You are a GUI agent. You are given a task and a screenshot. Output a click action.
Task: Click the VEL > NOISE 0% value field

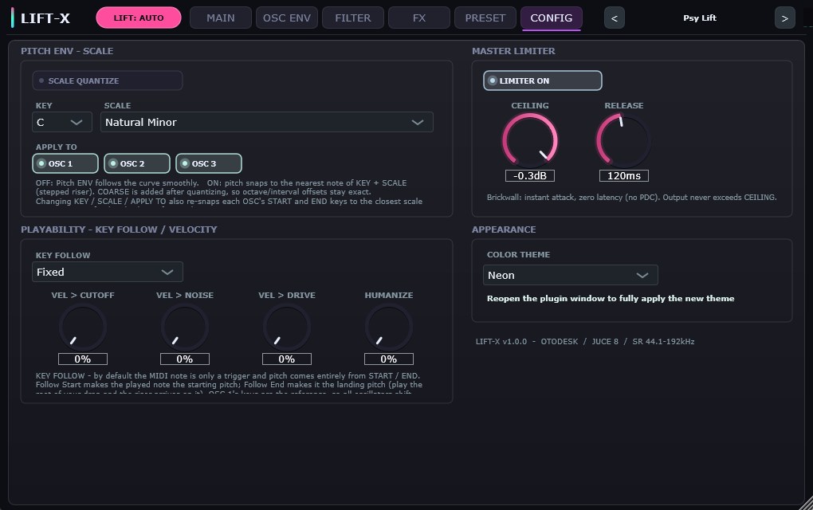pyautogui.click(x=185, y=359)
